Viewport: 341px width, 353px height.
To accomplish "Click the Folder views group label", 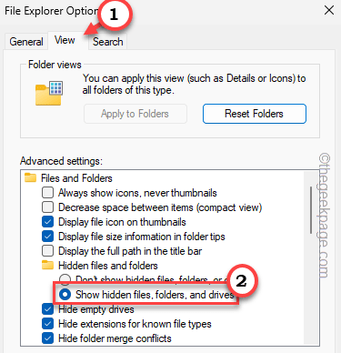I will 55,65.
